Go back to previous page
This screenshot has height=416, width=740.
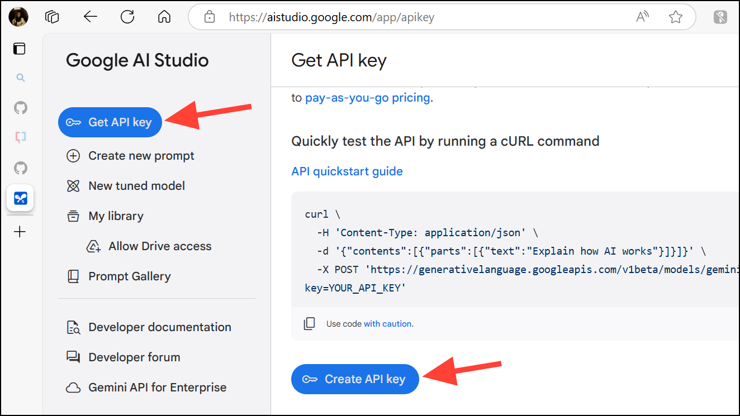[91, 17]
